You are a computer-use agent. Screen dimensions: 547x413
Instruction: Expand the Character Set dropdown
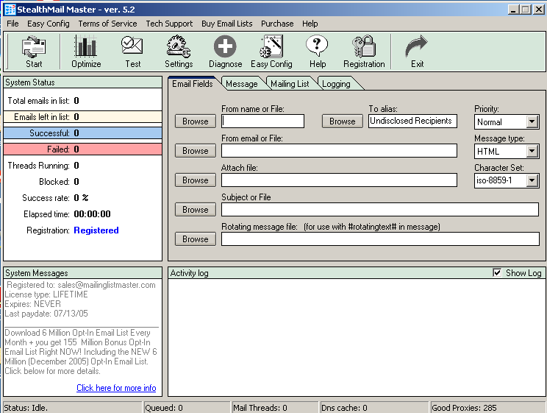[532, 180]
